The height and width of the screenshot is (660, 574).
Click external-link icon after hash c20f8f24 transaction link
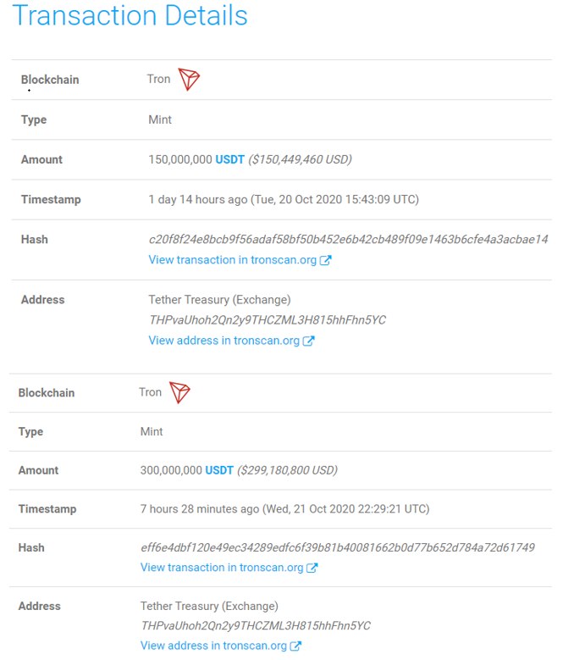pos(326,260)
